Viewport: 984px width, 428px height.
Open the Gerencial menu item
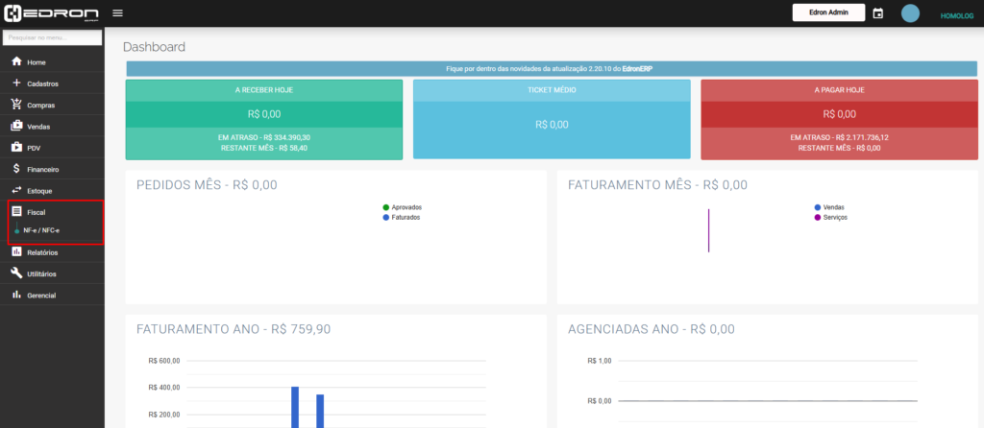41,295
